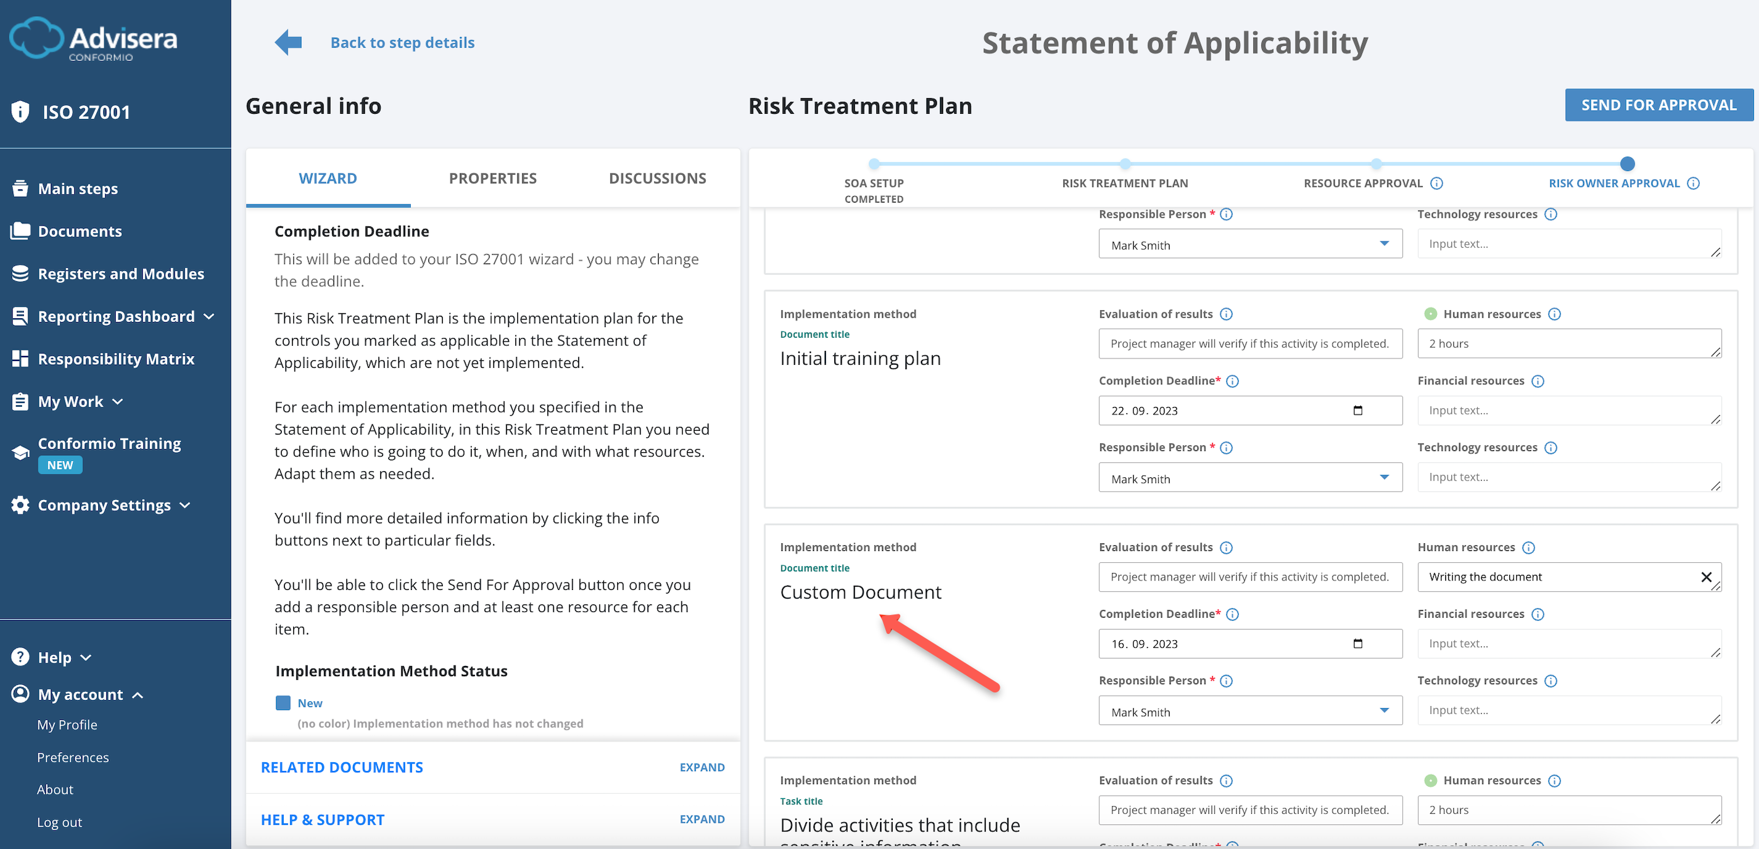The height and width of the screenshot is (849, 1759).
Task: Switch to the Properties tab
Action: click(493, 177)
